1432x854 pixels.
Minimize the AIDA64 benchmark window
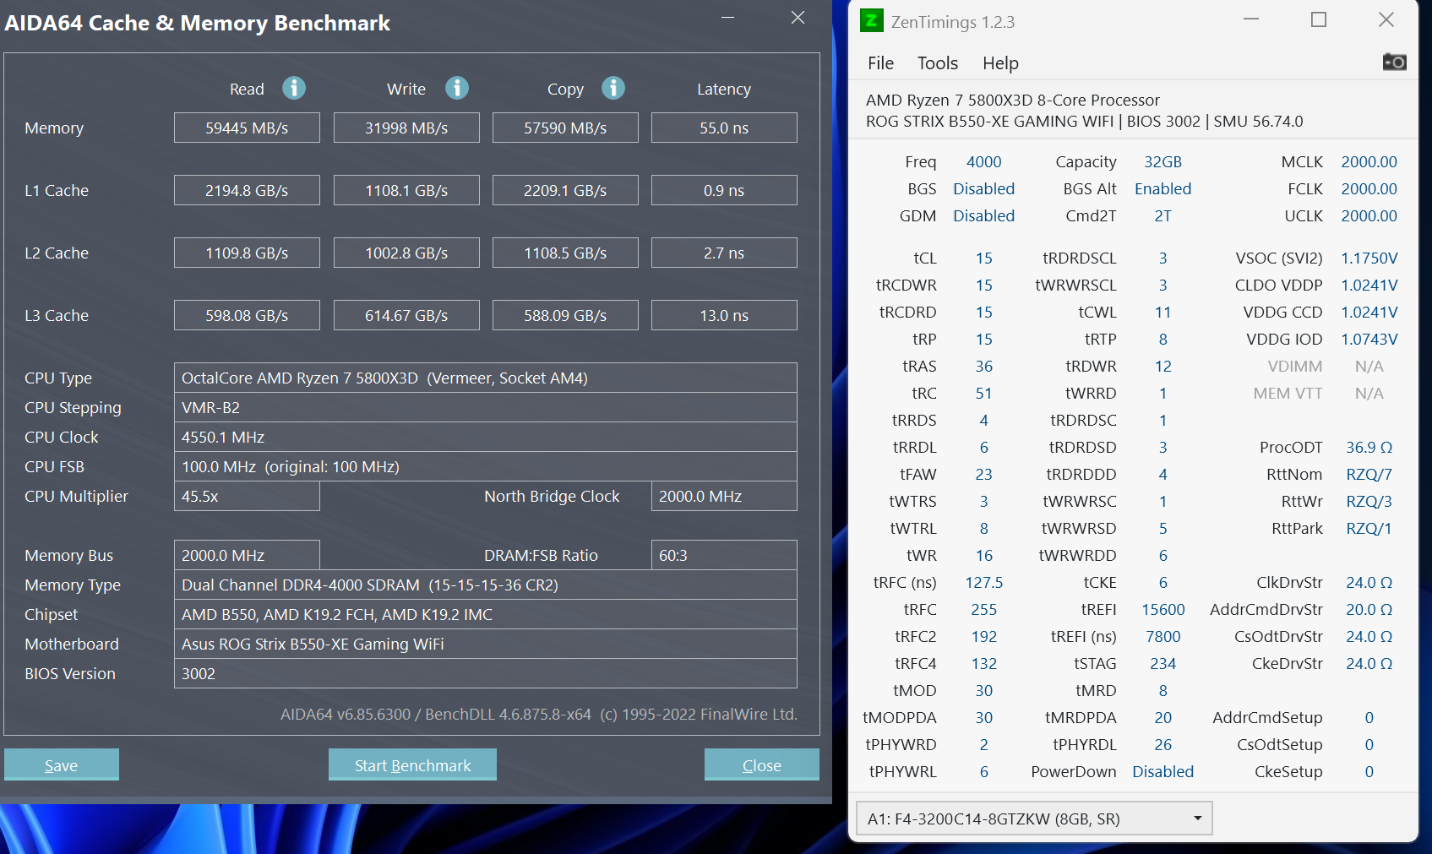tap(728, 18)
